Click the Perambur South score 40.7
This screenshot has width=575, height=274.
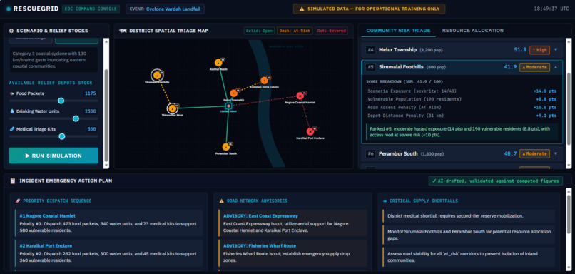[510, 153]
